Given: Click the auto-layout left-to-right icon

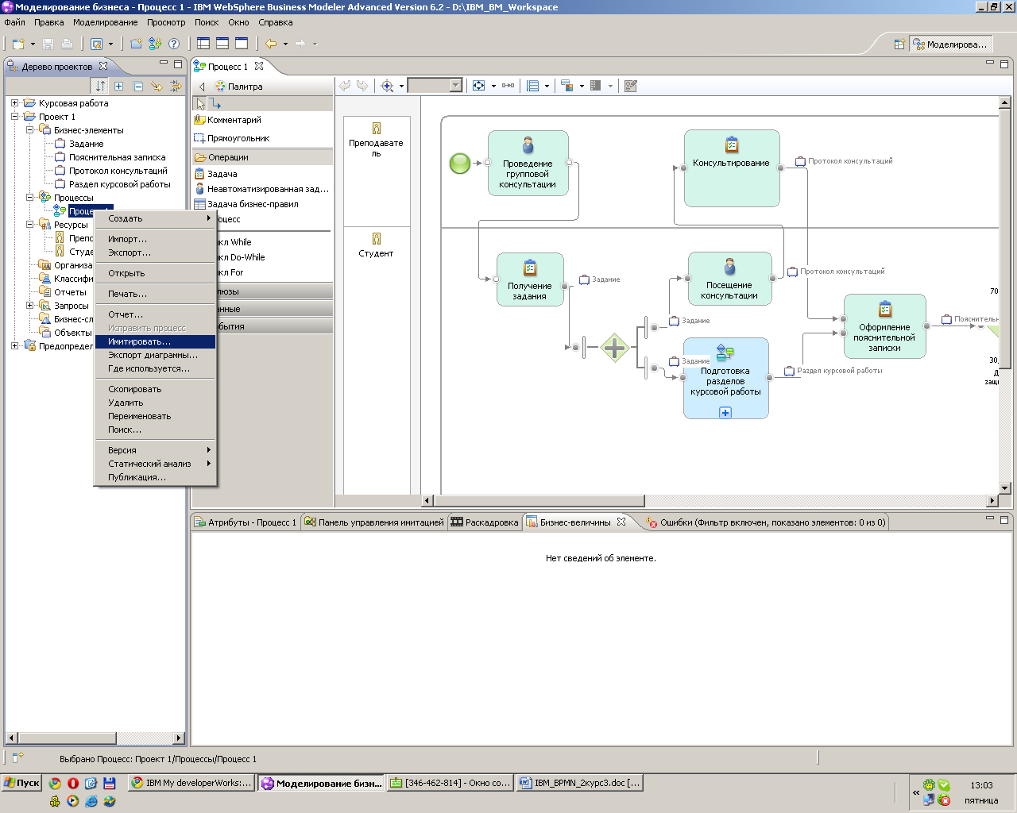Looking at the screenshot, I should (x=508, y=86).
